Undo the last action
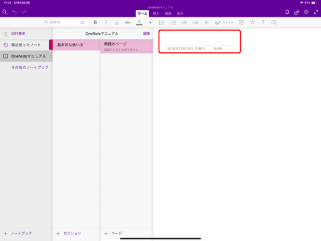Screen dimensions: 321x241 pyautogui.click(x=15, y=12)
